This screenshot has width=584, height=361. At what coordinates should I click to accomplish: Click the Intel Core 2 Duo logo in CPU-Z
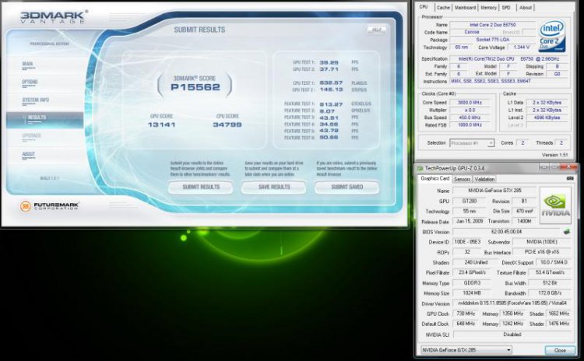(552, 36)
